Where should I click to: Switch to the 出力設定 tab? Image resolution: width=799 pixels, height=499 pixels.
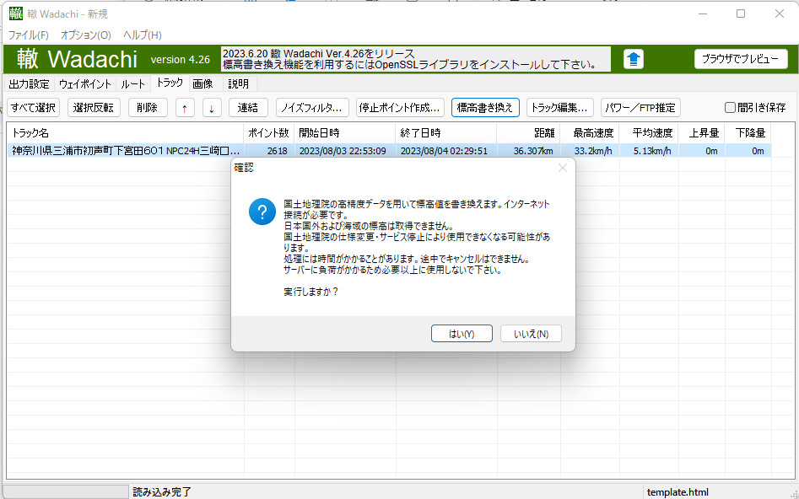pyautogui.click(x=29, y=84)
